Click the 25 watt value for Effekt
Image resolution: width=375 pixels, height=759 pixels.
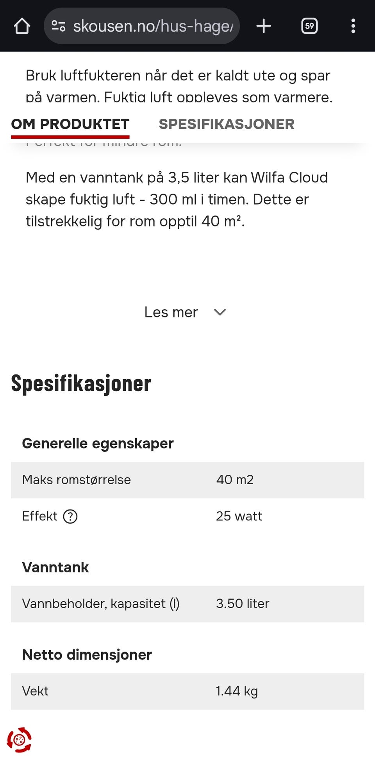[x=239, y=516]
